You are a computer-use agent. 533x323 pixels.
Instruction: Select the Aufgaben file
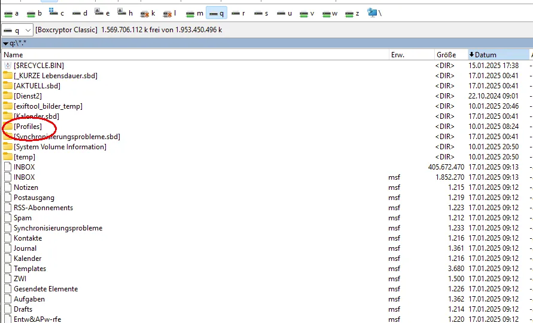pos(29,299)
